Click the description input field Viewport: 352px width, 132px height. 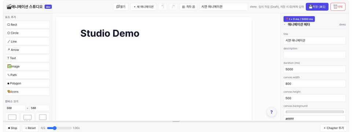[315, 55]
